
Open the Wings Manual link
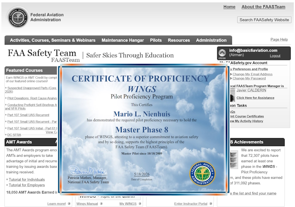(87, 204)
